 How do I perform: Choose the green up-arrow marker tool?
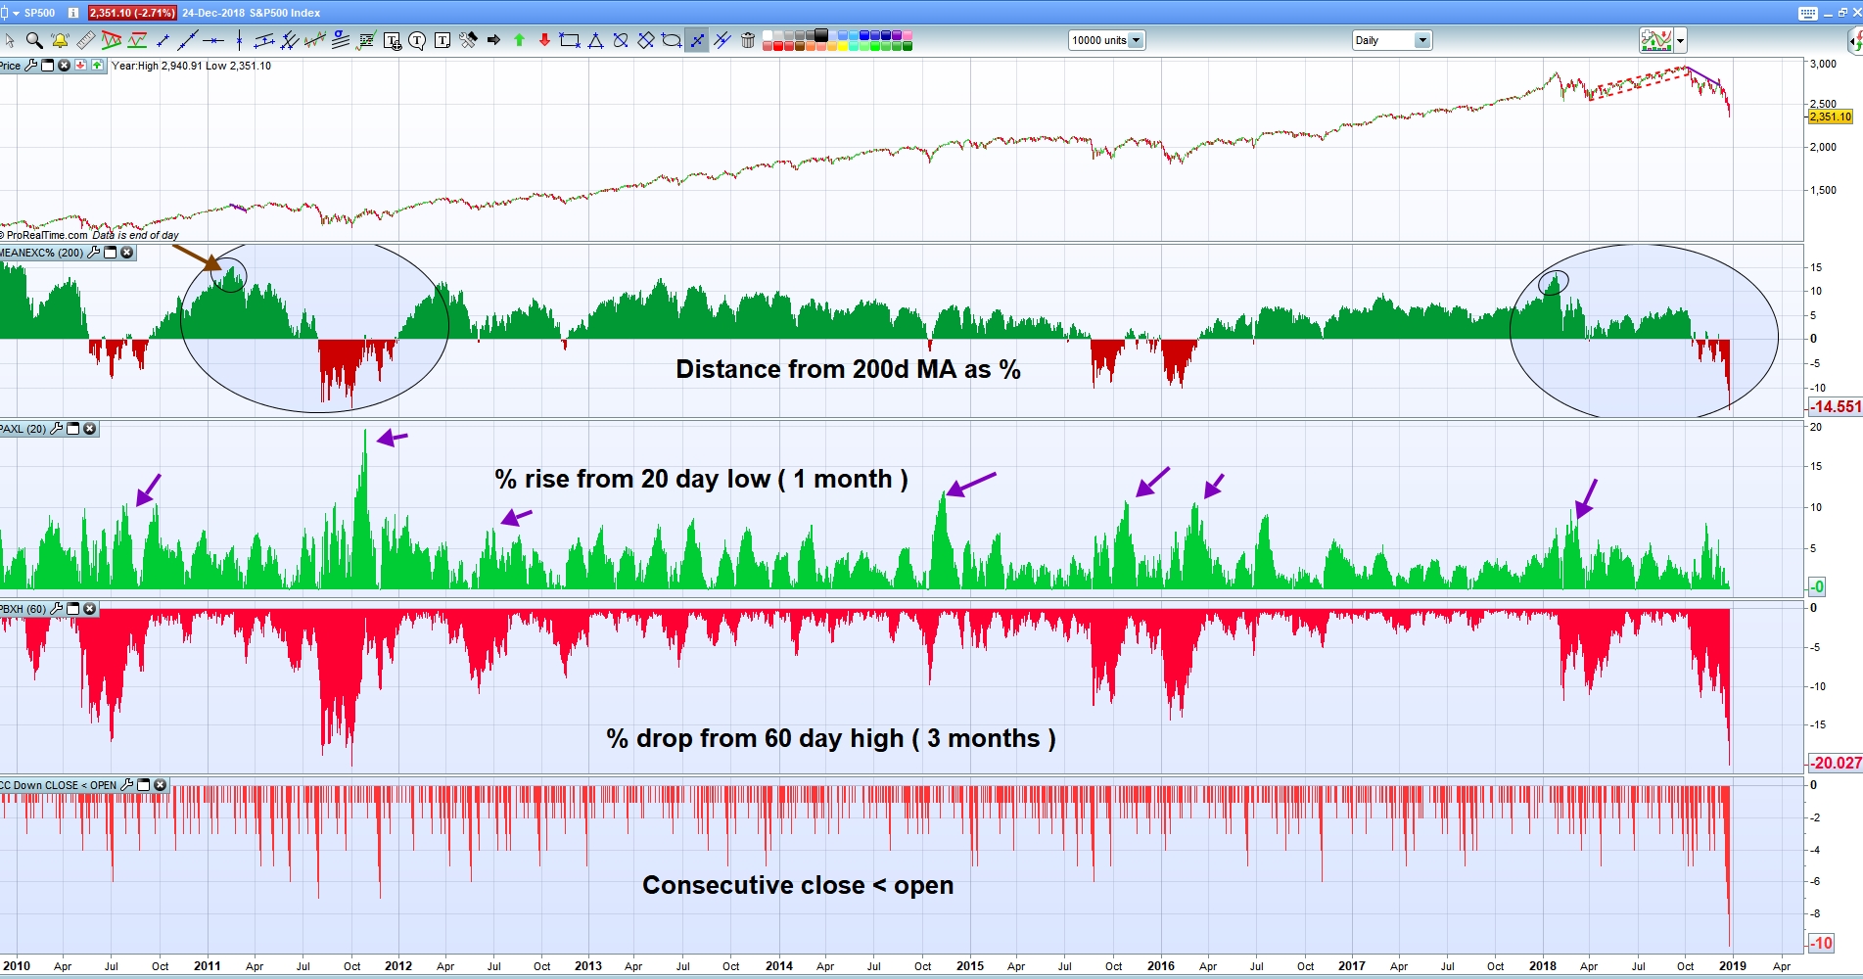pyautogui.click(x=519, y=40)
